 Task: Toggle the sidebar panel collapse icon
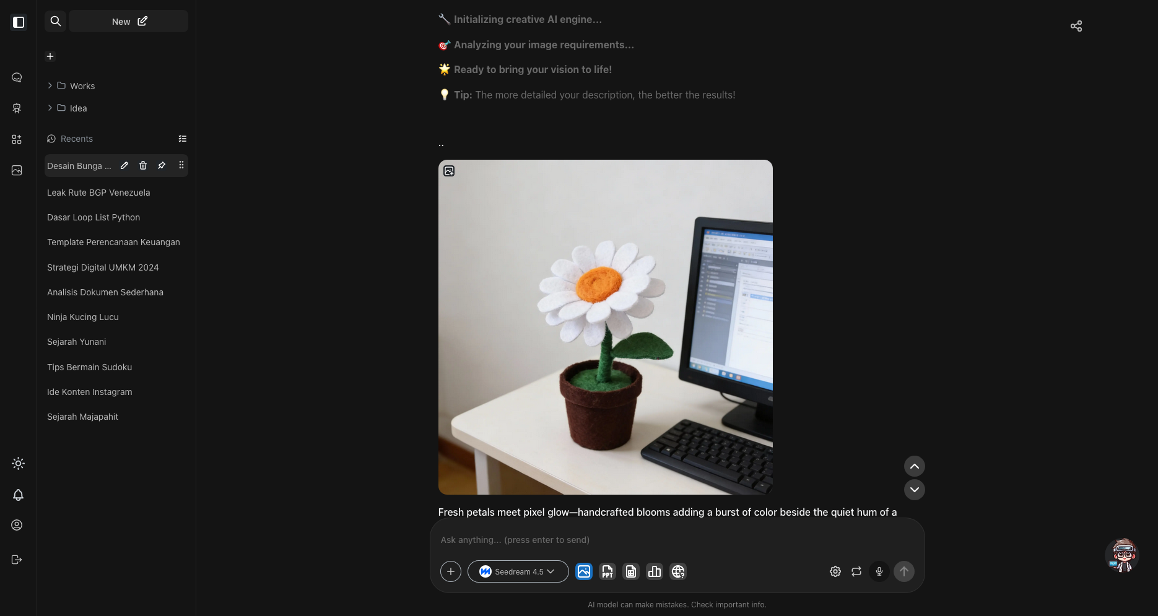[x=19, y=22]
